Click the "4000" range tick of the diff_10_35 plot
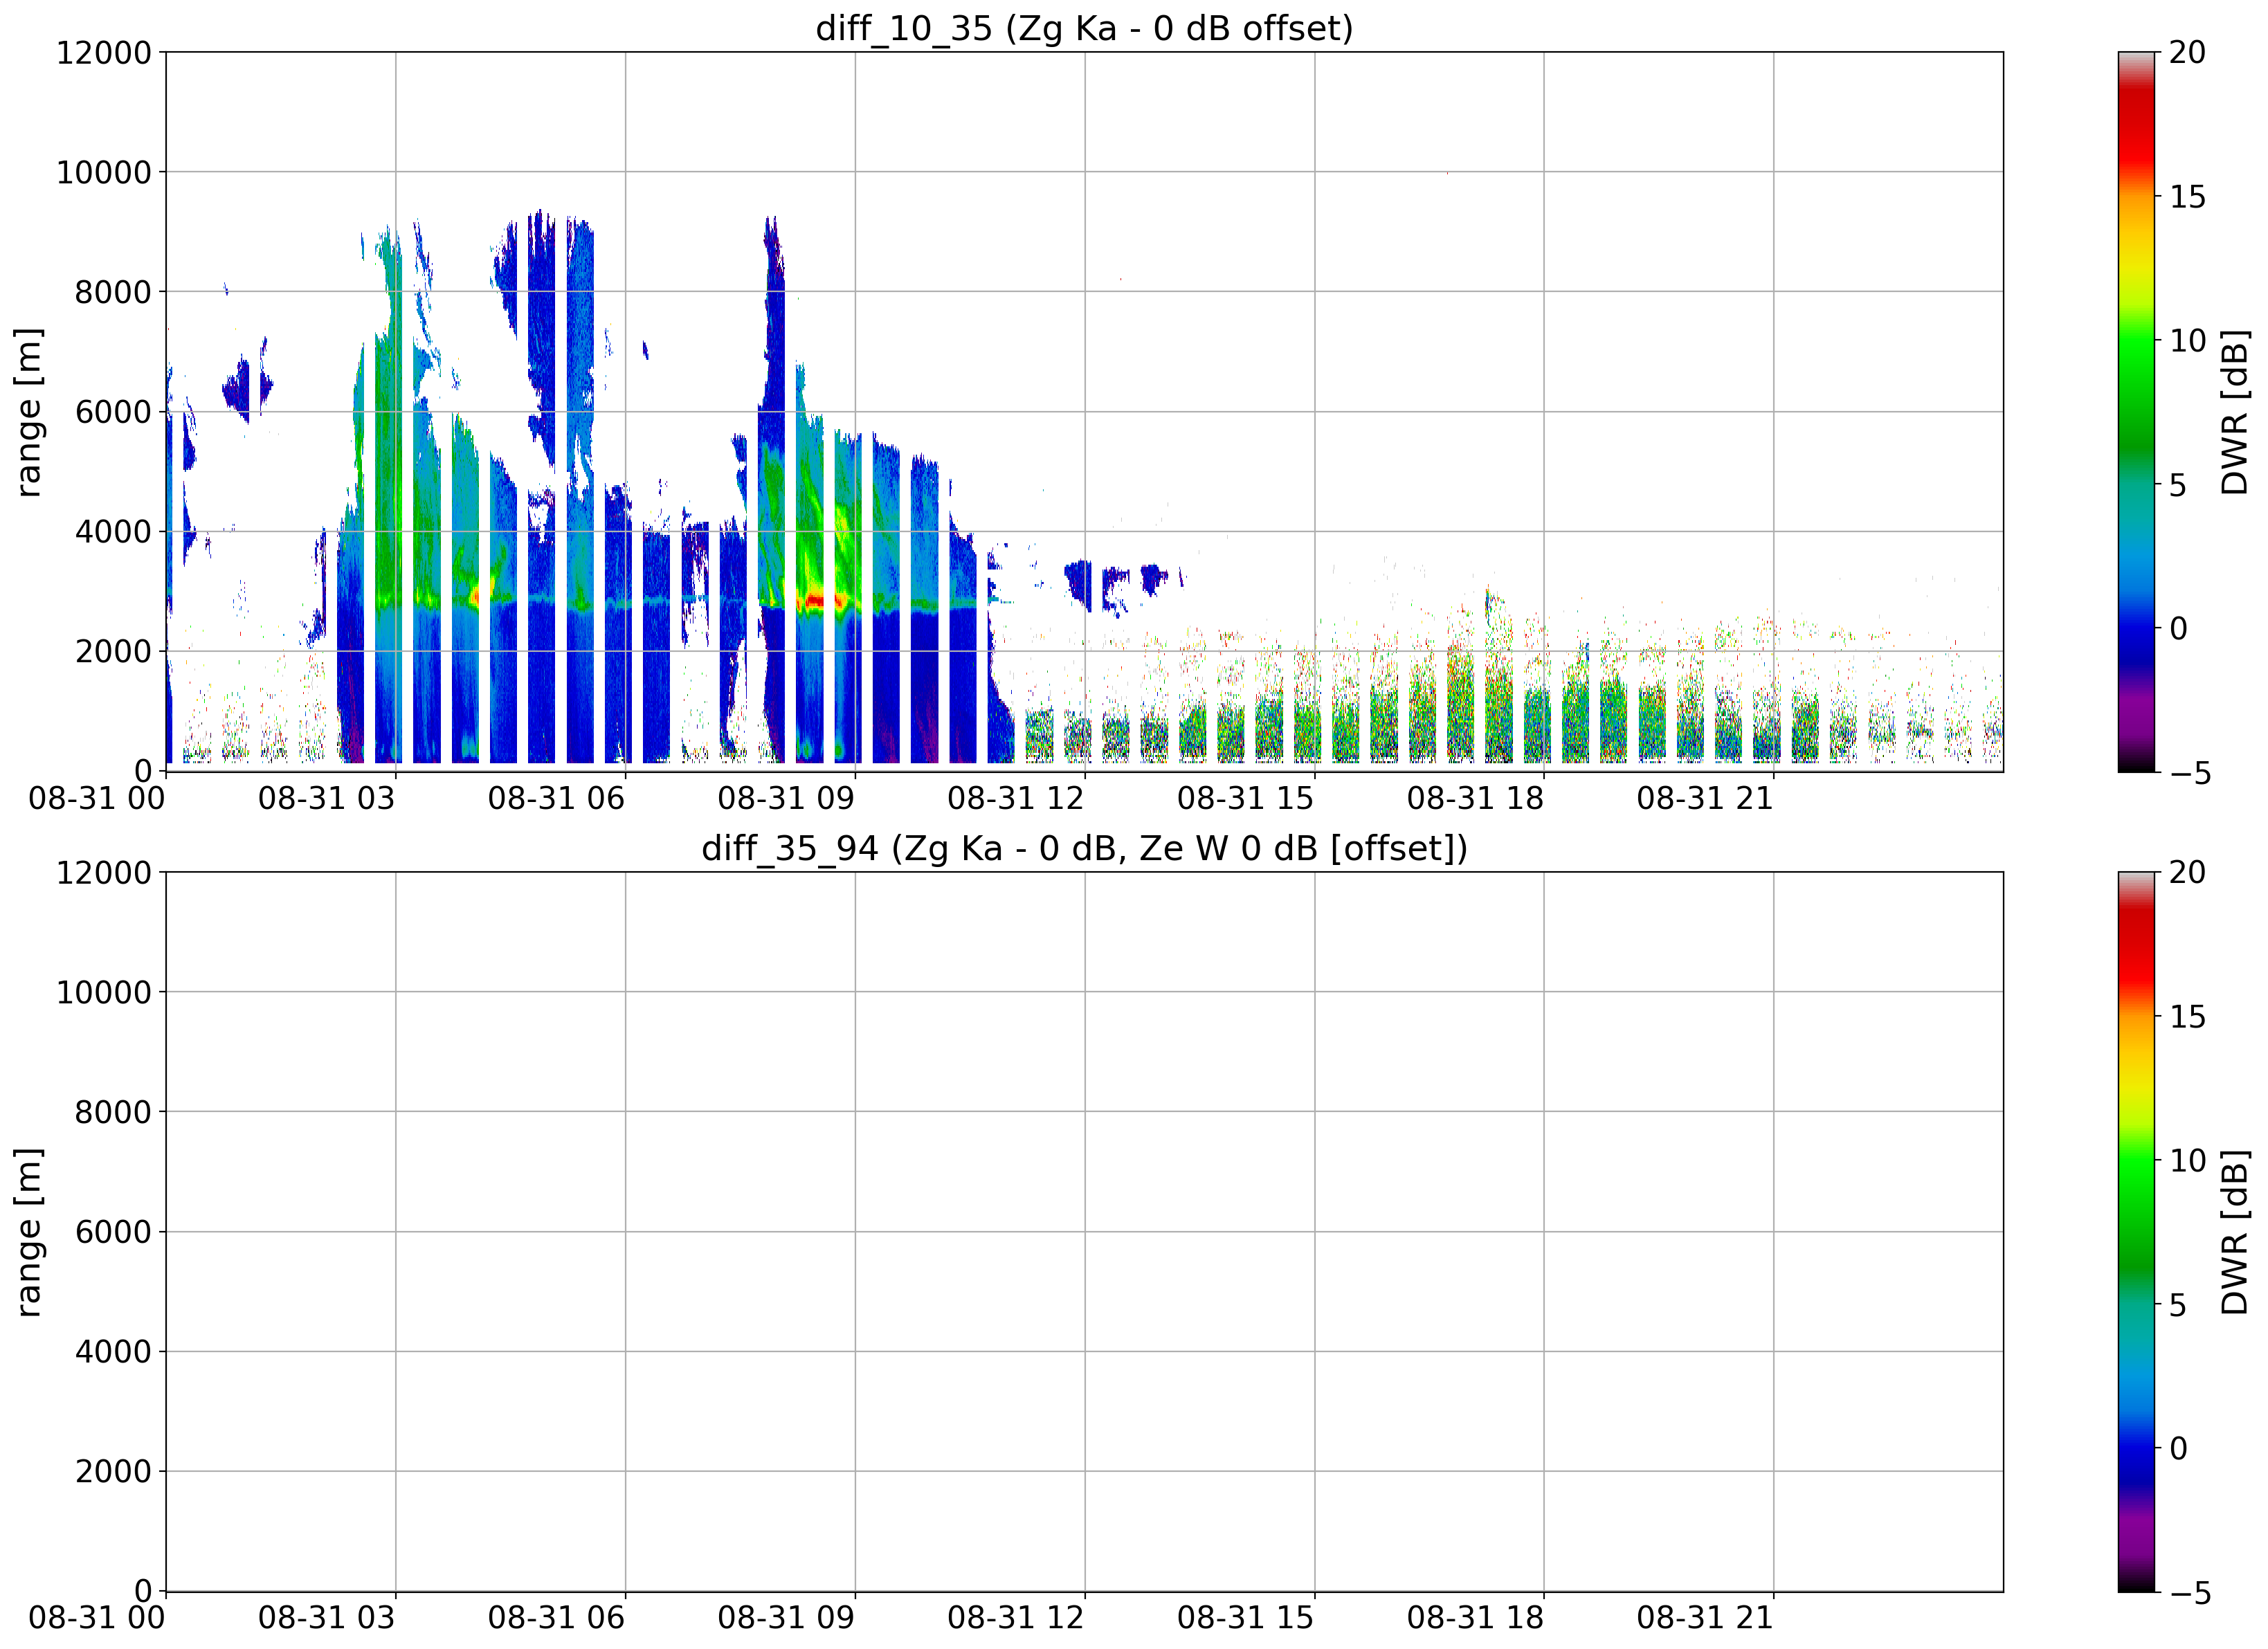The image size is (2268, 1649). tap(113, 532)
